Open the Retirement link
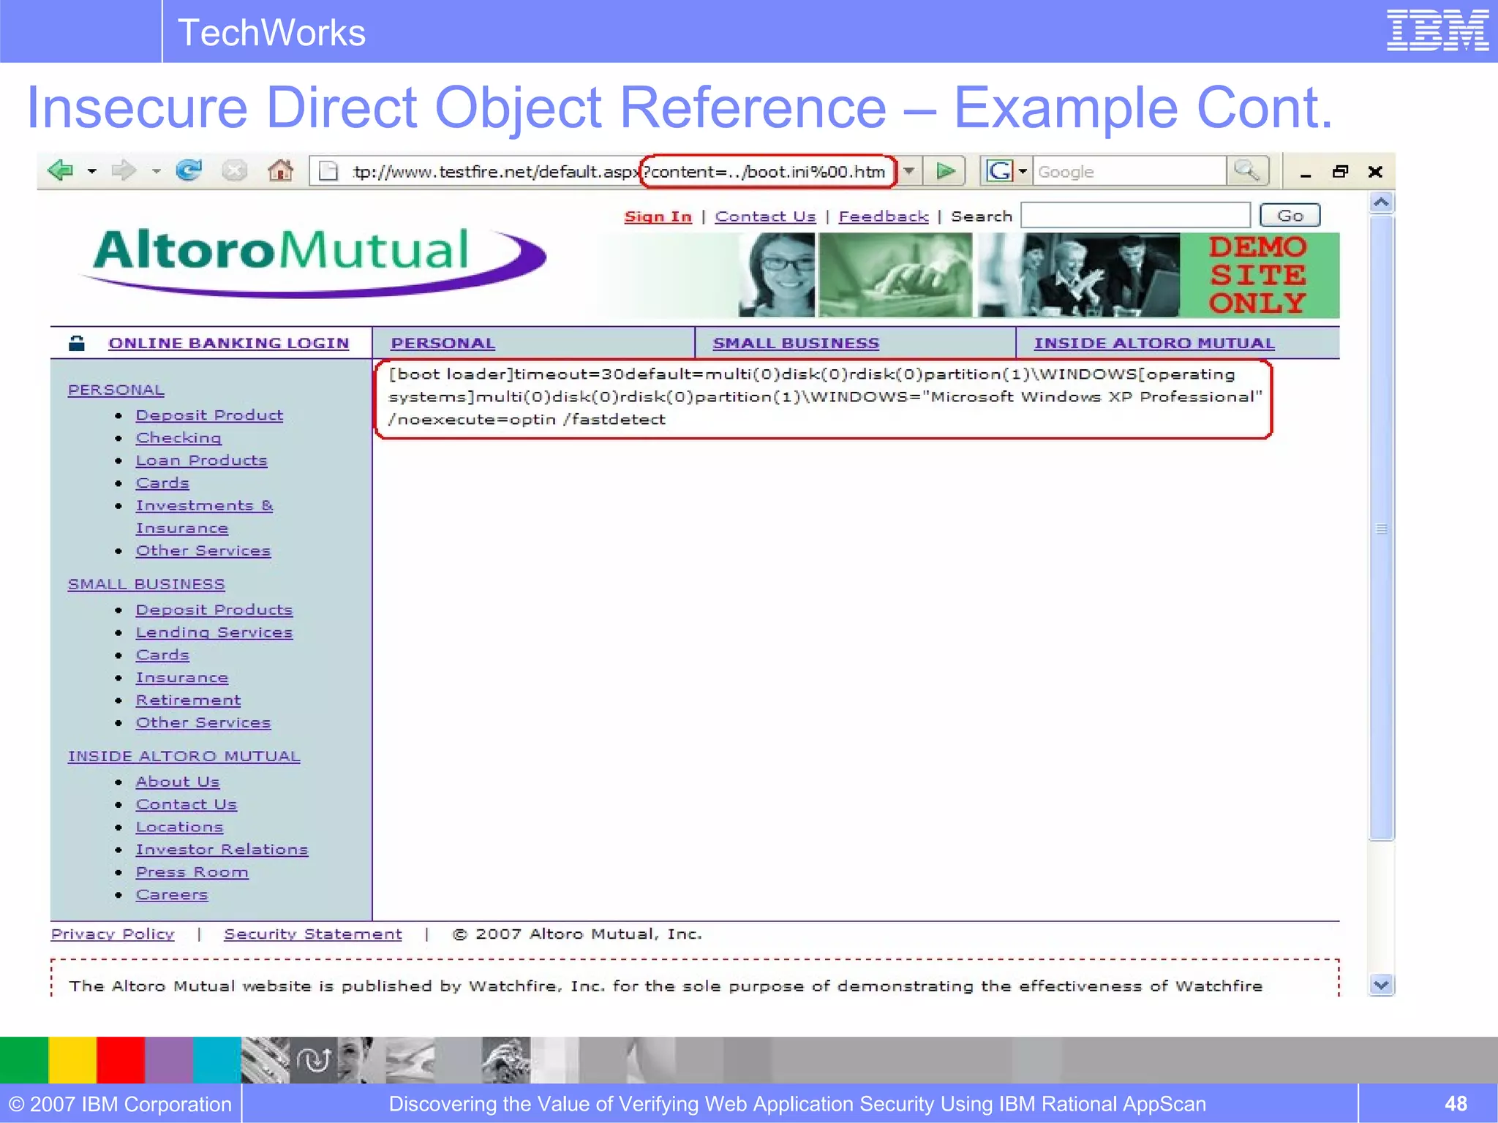 [x=188, y=700]
